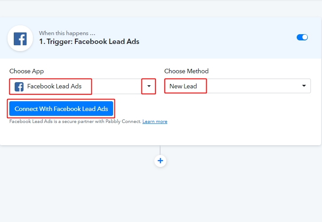The image size is (322, 222).
Task: Click the small Facebook icon in app field
Action: (19, 87)
